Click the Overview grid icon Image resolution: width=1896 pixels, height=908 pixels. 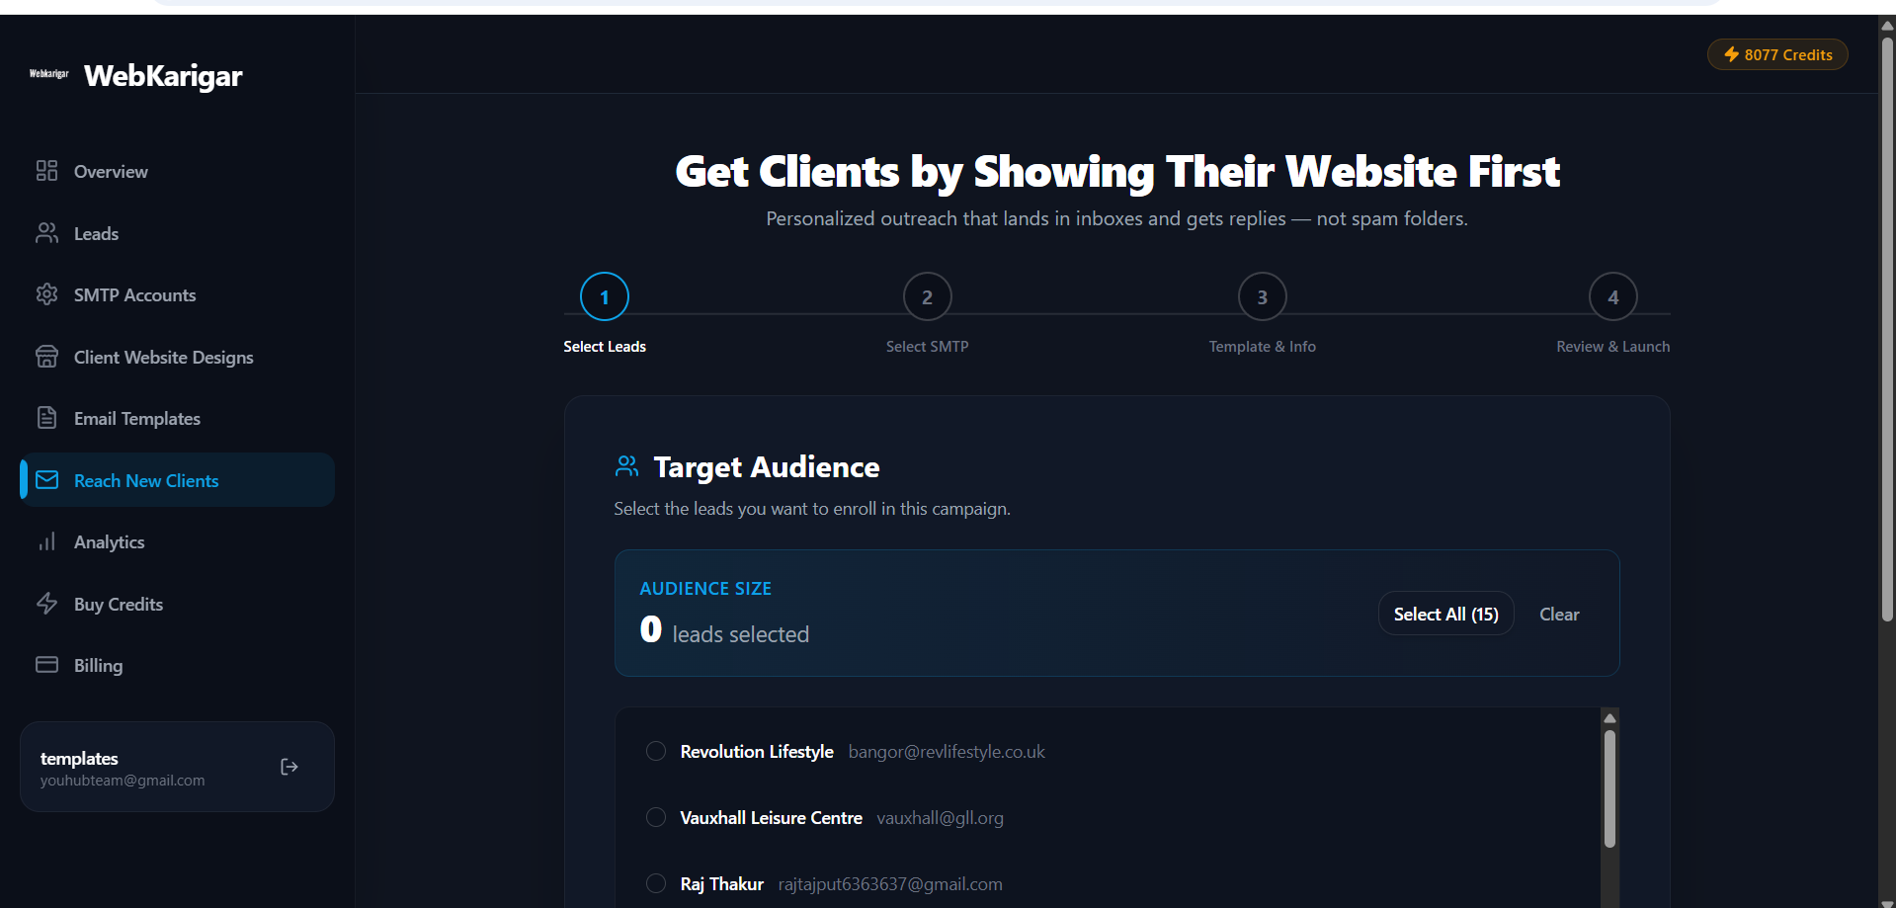pyautogui.click(x=46, y=171)
